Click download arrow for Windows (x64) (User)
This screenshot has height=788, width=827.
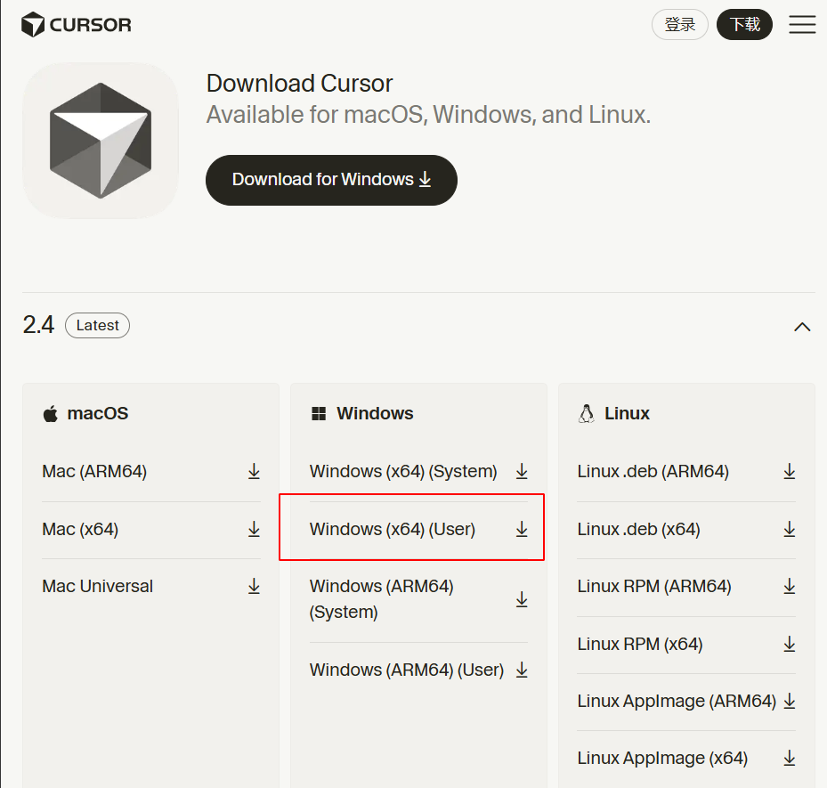[x=522, y=529]
